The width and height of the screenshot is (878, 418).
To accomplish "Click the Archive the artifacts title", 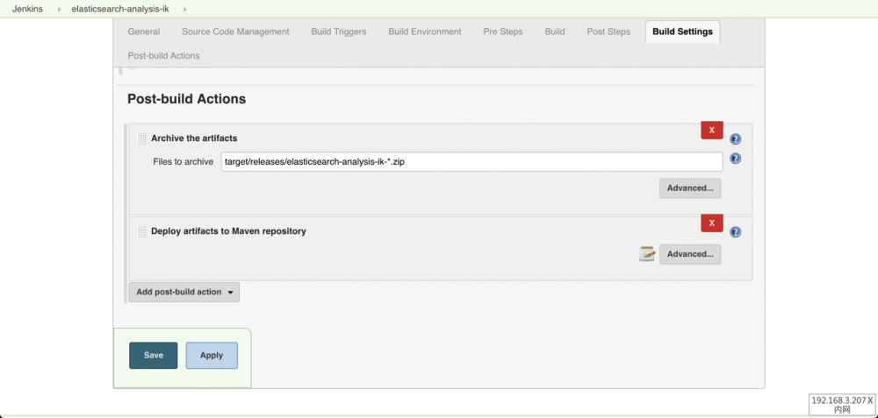I will click(194, 138).
